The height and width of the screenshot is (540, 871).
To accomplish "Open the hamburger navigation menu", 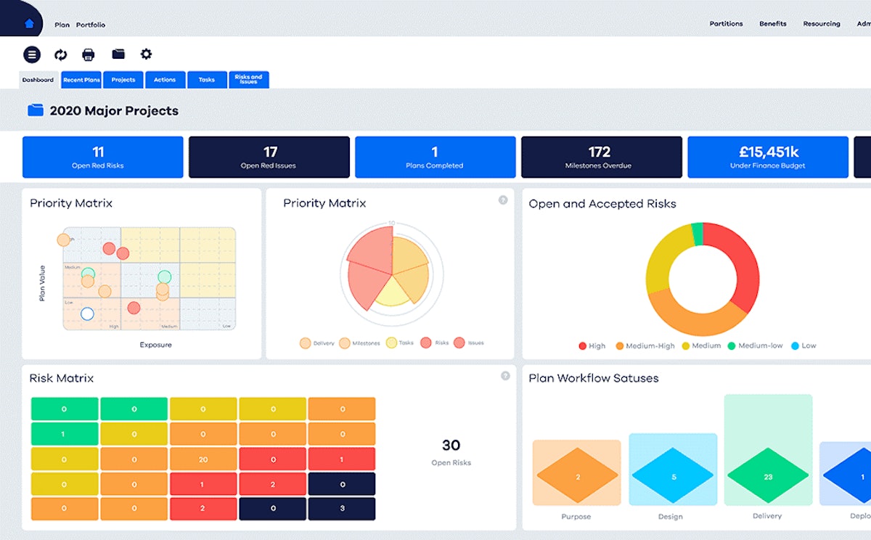I will (31, 54).
